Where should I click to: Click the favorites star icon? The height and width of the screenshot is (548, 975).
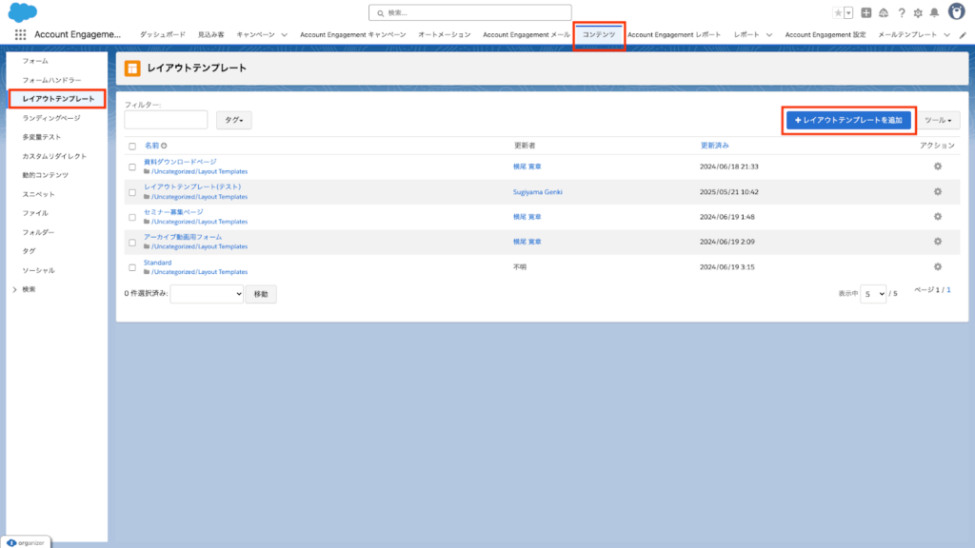pyautogui.click(x=838, y=13)
